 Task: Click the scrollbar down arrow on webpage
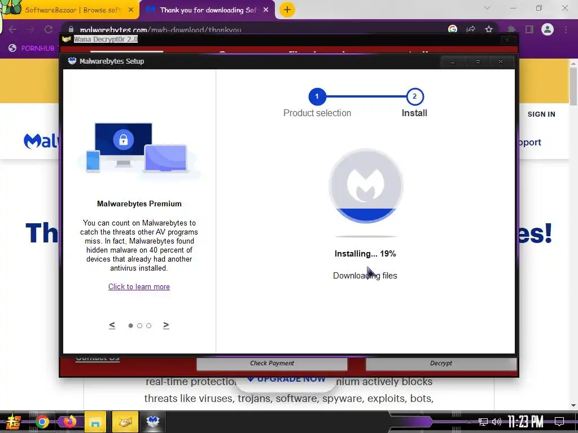573,405
